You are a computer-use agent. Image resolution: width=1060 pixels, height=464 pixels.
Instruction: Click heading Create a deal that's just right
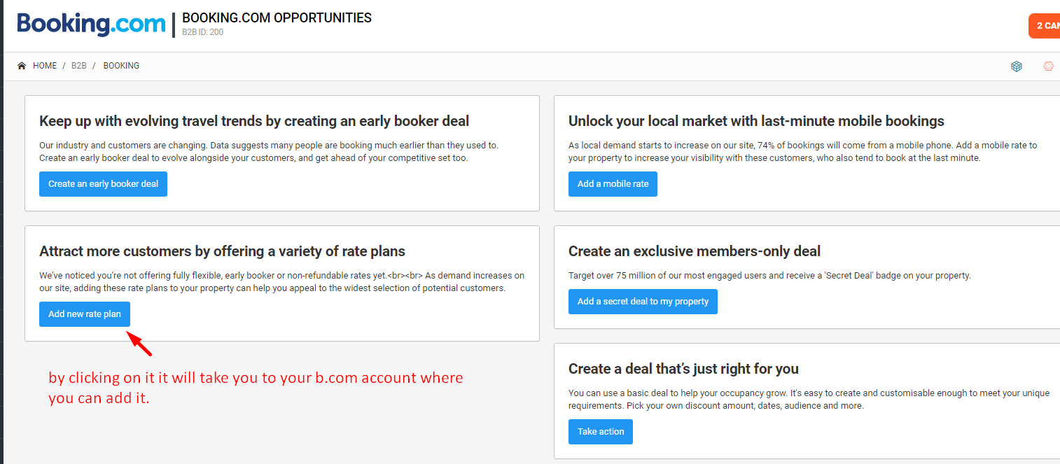(x=683, y=369)
